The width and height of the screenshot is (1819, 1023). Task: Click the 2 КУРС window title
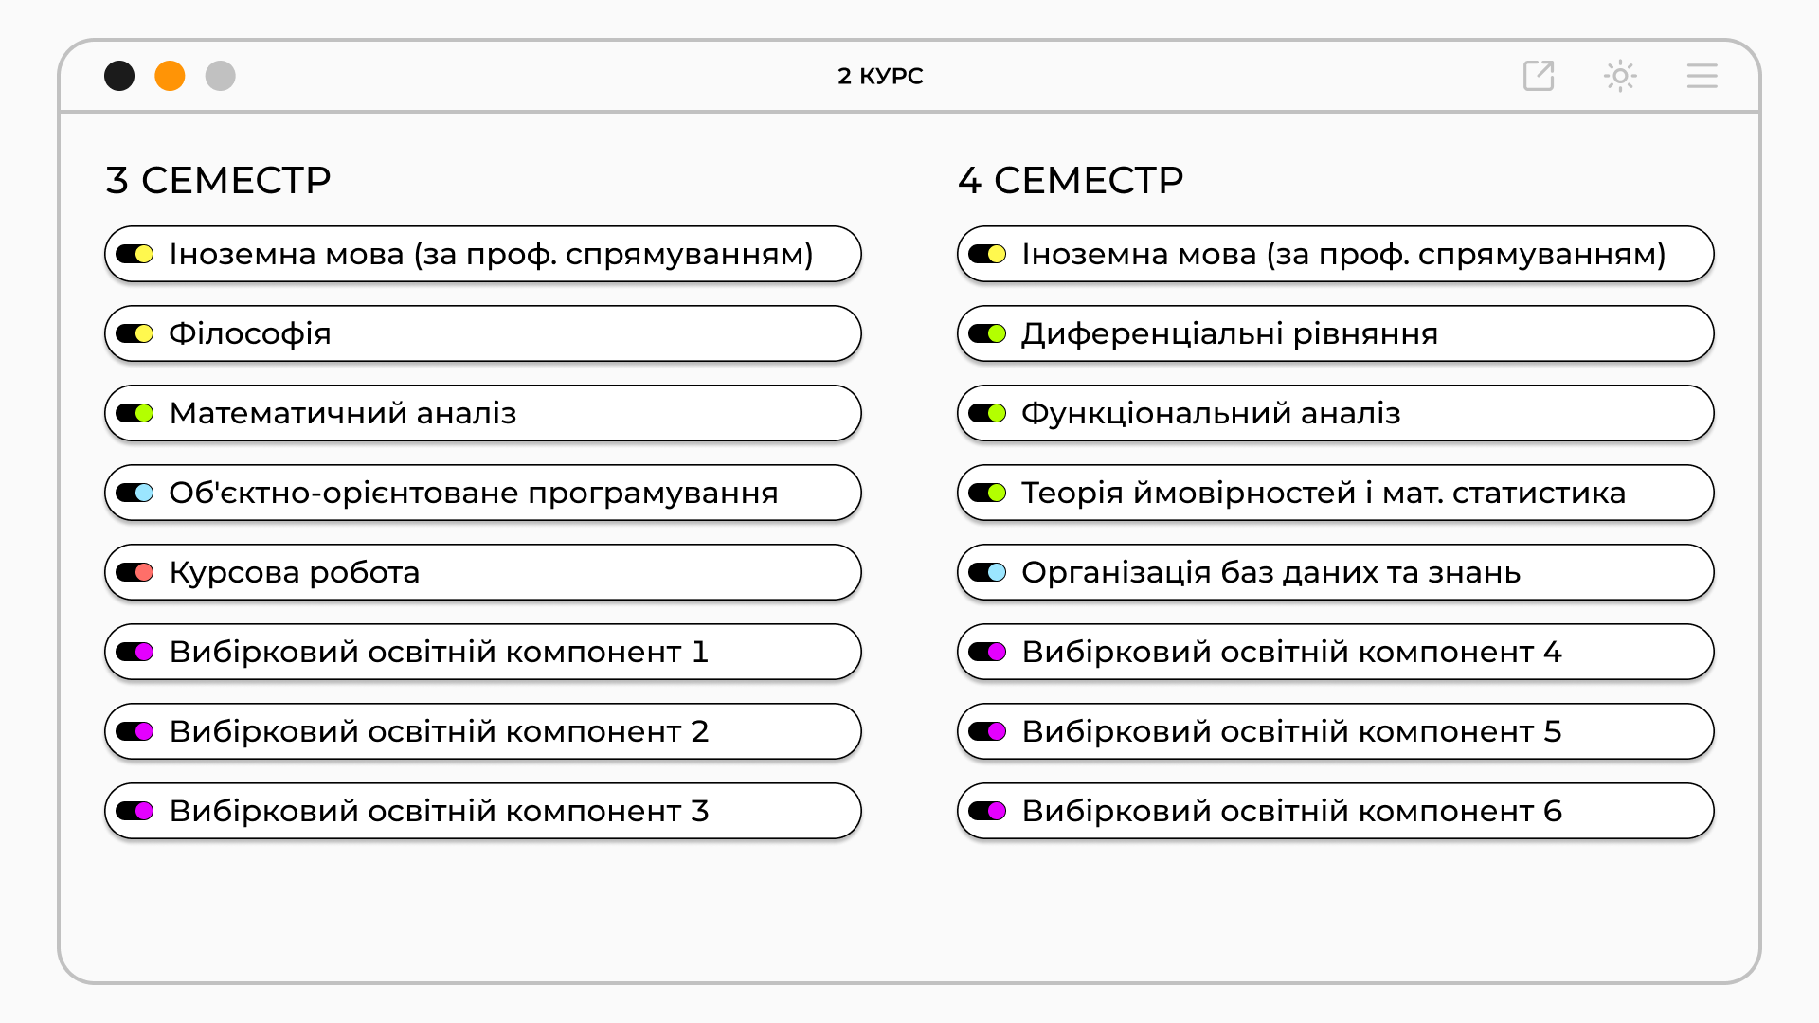(x=880, y=76)
